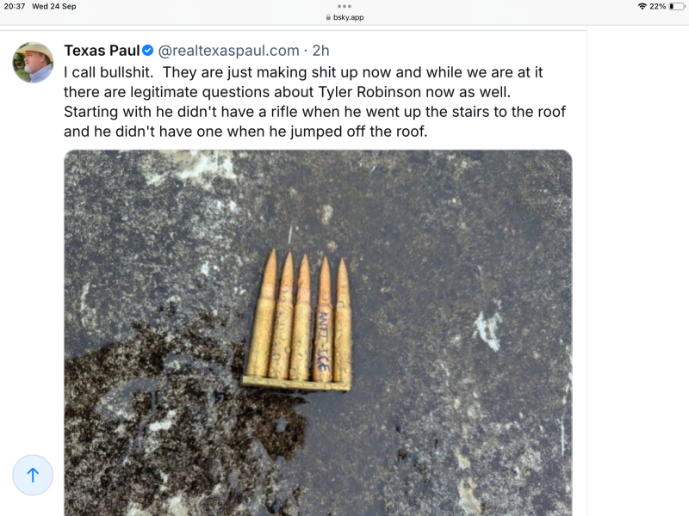
Task: Tap the scroll-to-top arrow button
Action: pyautogui.click(x=33, y=475)
